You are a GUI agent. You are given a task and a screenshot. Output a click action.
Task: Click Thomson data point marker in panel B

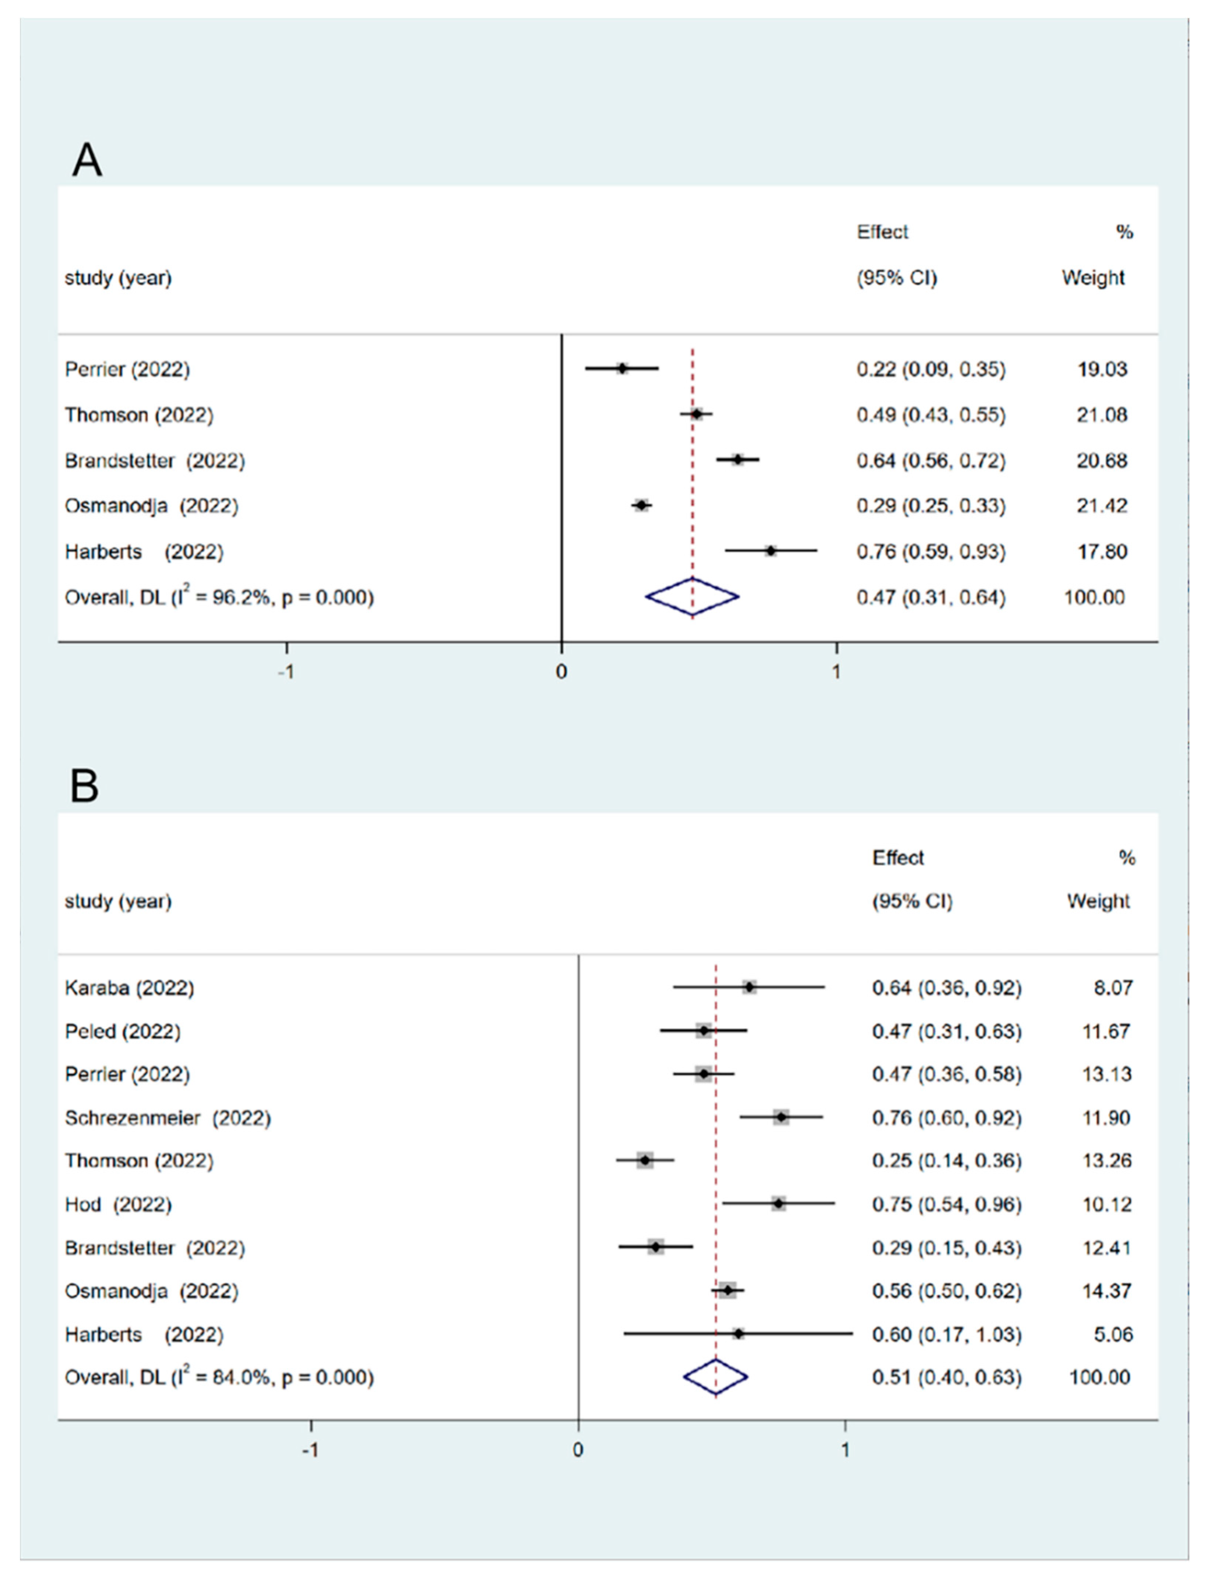645,1161
